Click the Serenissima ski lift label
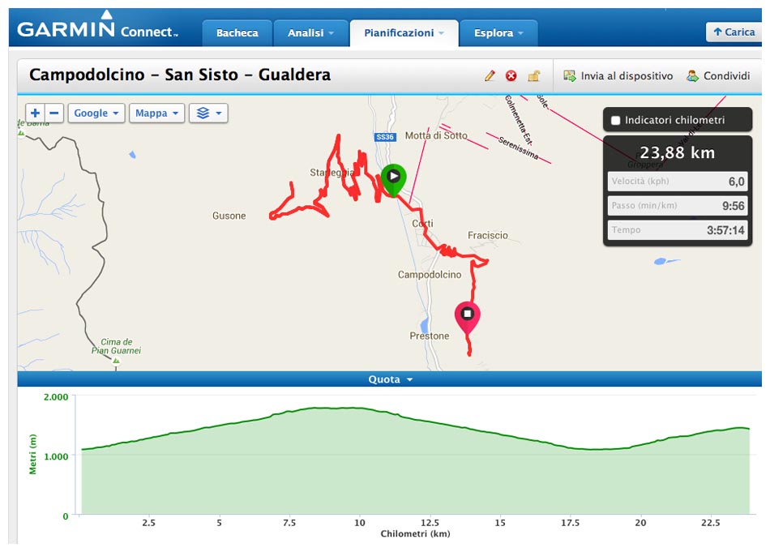The width and height of the screenshot is (770, 552). pyautogui.click(x=518, y=148)
